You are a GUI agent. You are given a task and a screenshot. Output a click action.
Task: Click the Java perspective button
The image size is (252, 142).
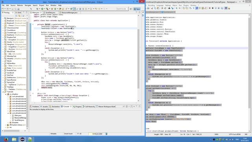[x=137, y=9]
